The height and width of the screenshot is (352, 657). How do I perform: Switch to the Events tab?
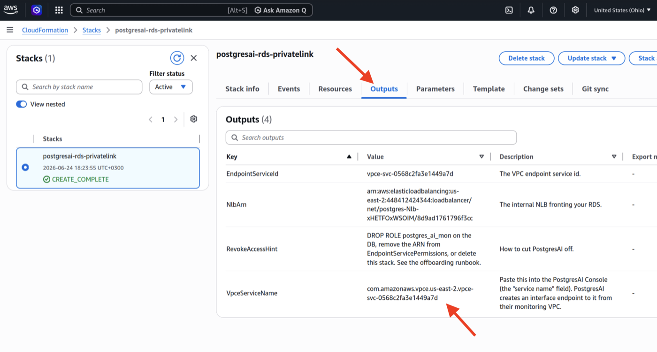point(289,89)
